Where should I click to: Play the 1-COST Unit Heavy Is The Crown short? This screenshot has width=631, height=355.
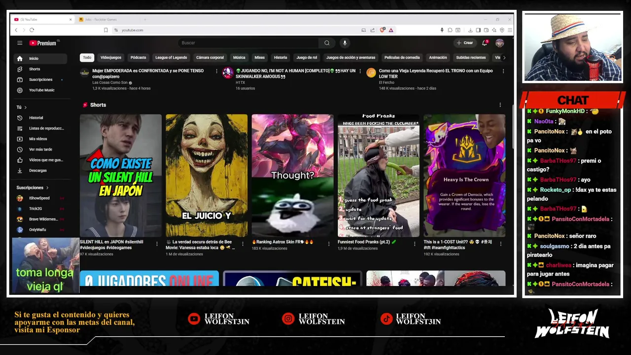(464, 176)
